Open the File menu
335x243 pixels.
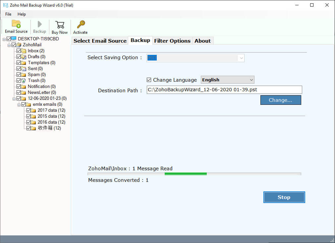pyautogui.click(x=8, y=14)
